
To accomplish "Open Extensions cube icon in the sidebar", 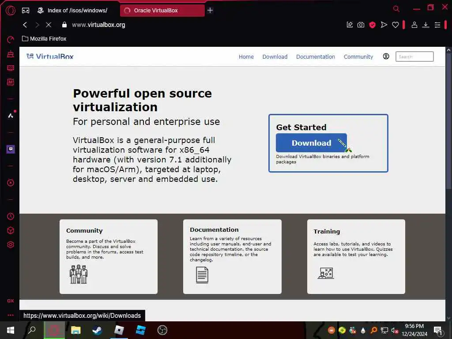I will tap(11, 230).
